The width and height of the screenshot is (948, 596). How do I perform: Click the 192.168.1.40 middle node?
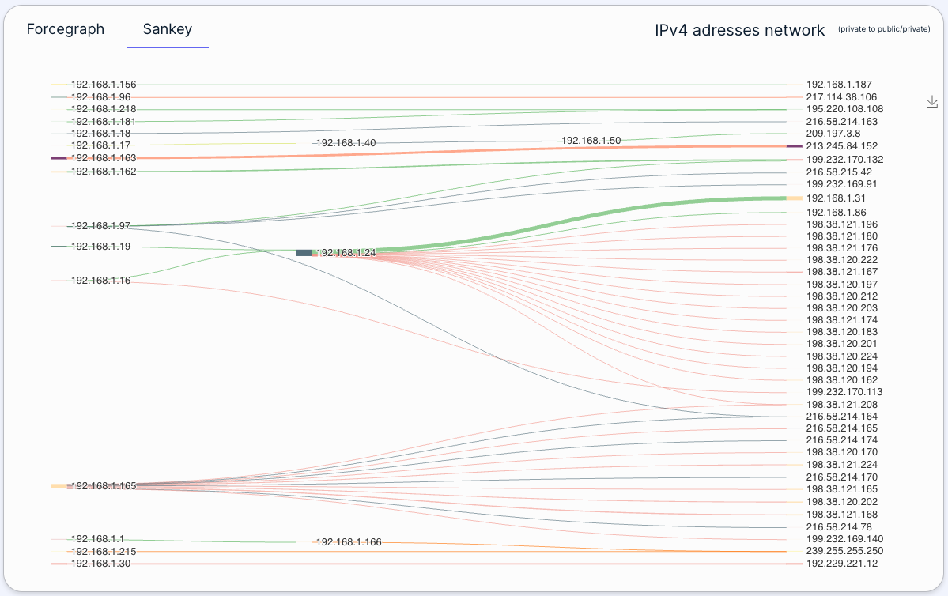(x=346, y=143)
